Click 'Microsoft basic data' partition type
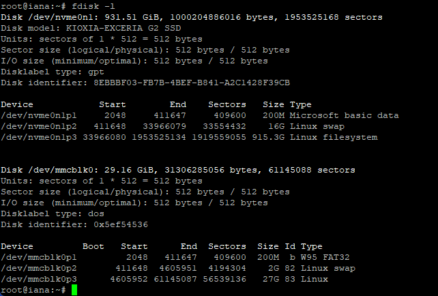This screenshot has width=438, height=296. click(x=344, y=116)
